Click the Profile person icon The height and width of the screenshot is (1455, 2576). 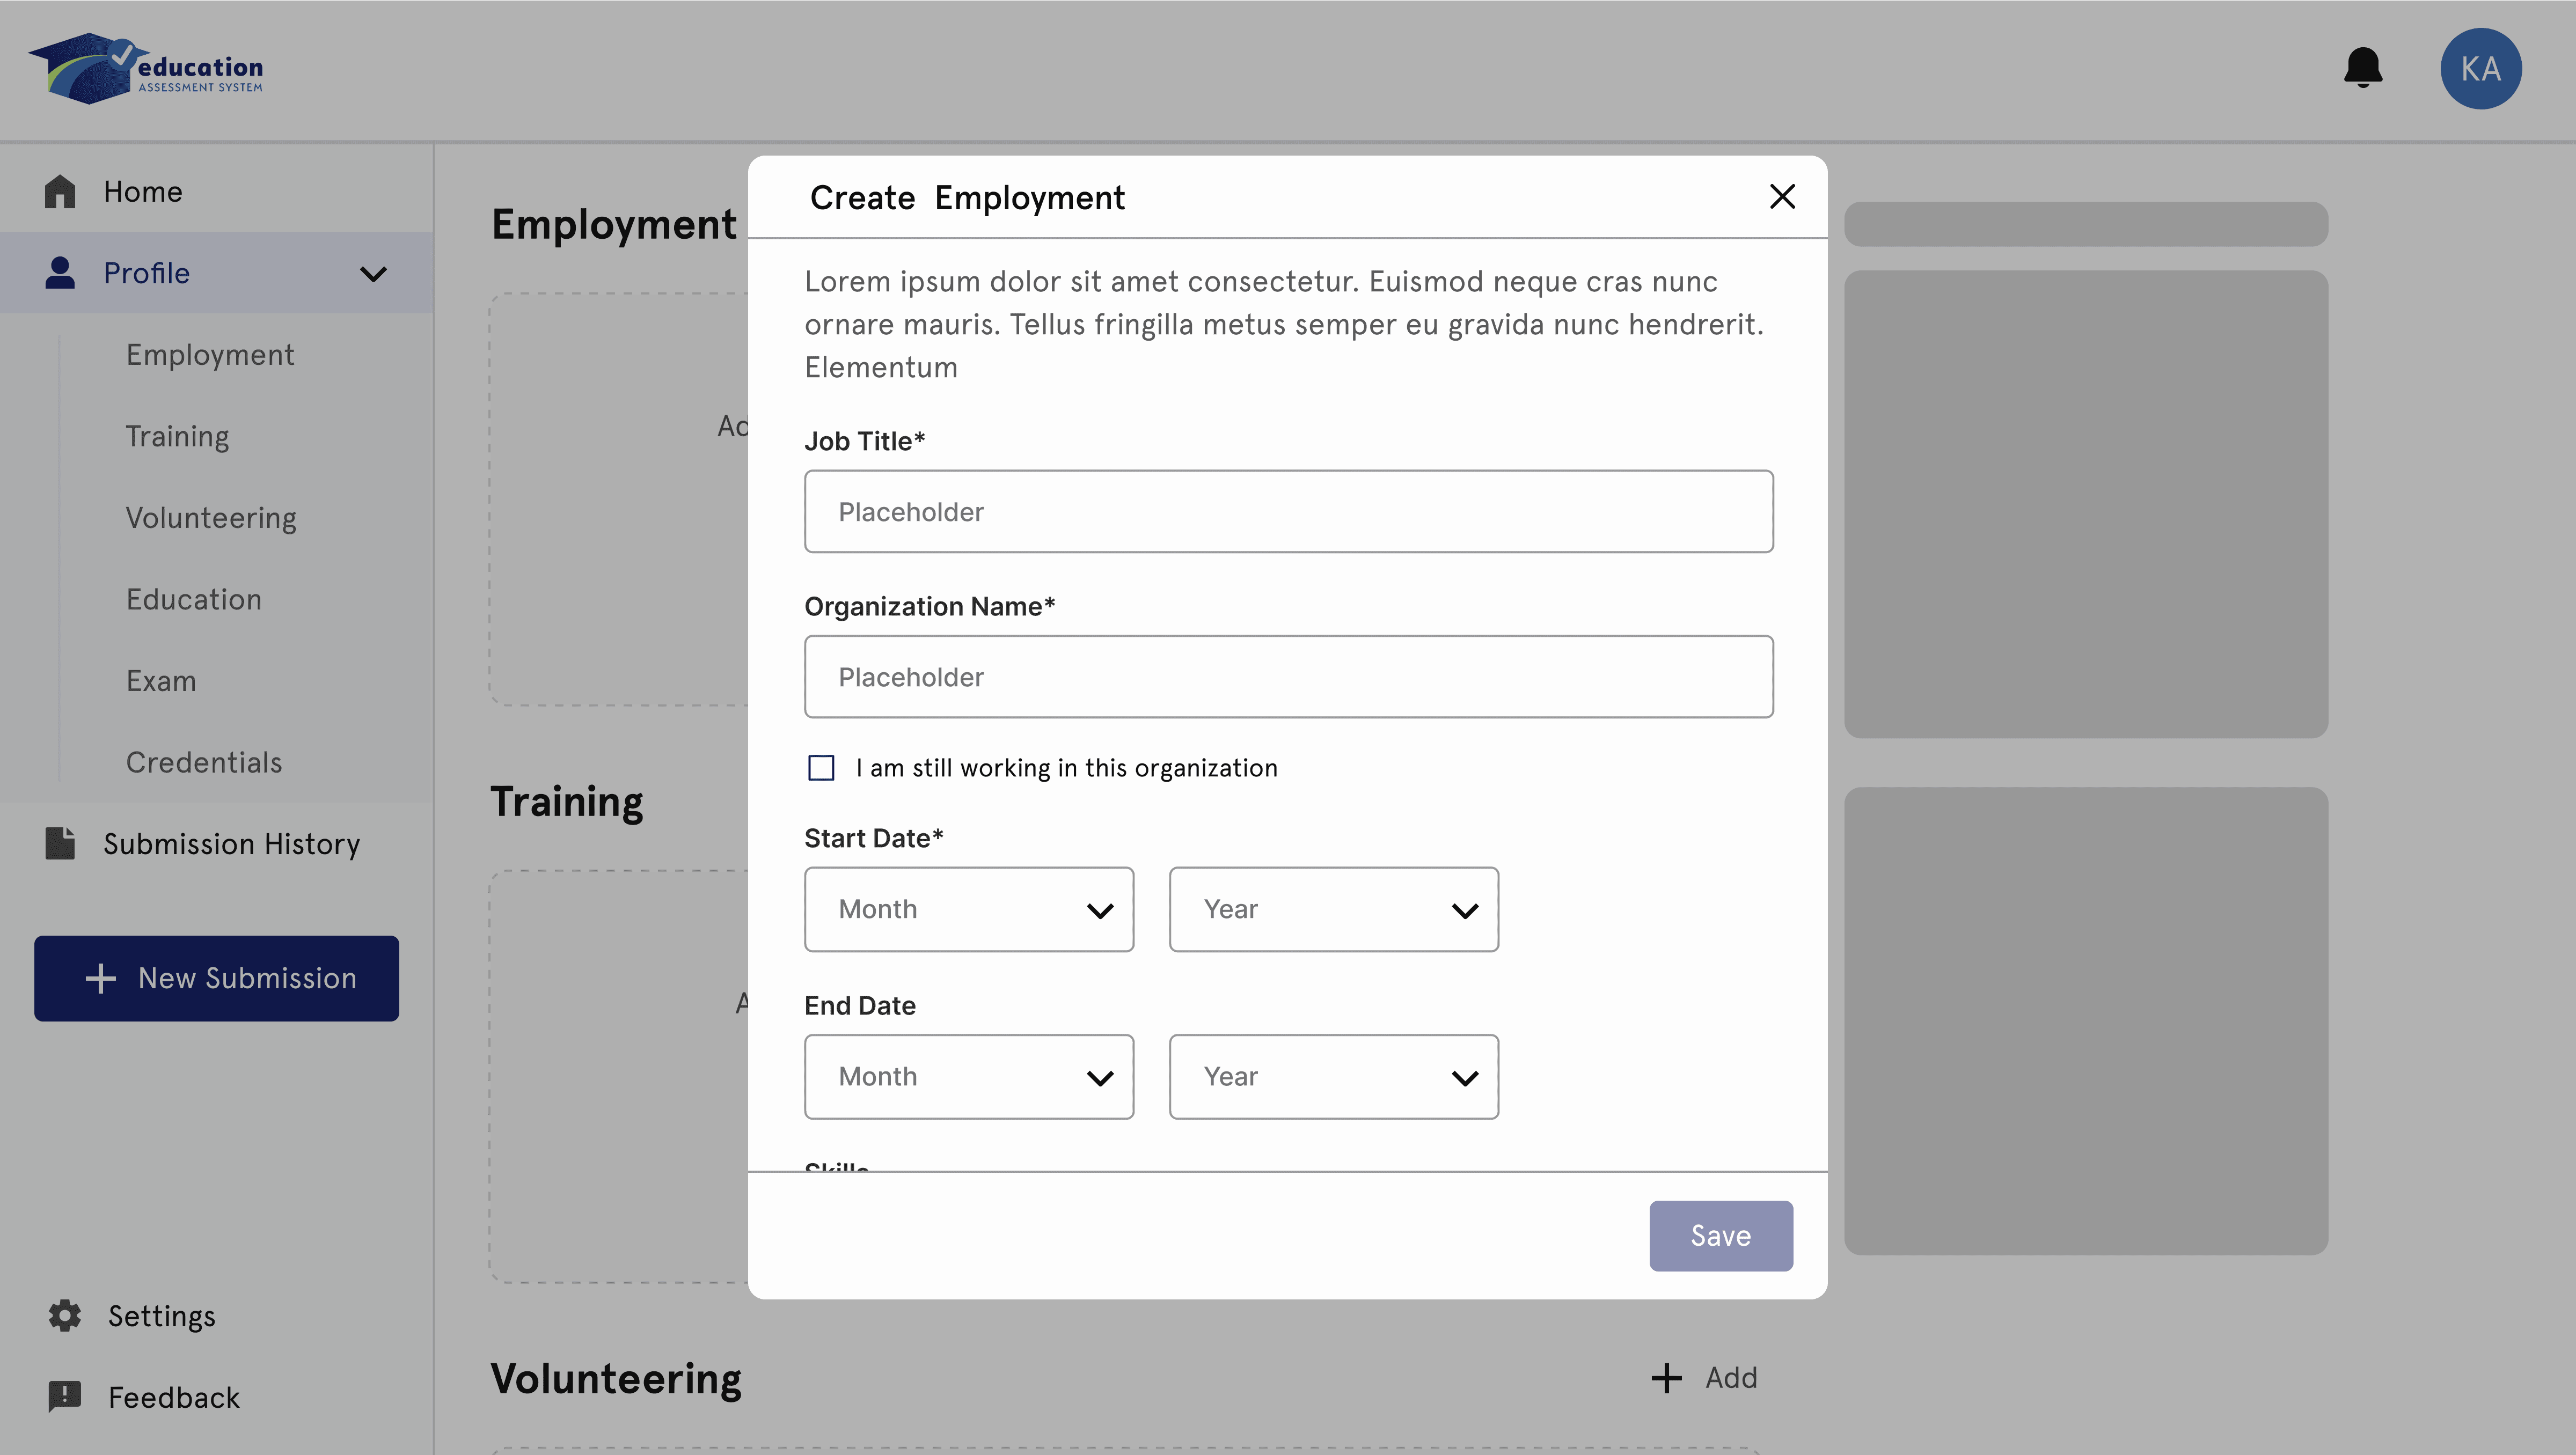tap(60, 273)
